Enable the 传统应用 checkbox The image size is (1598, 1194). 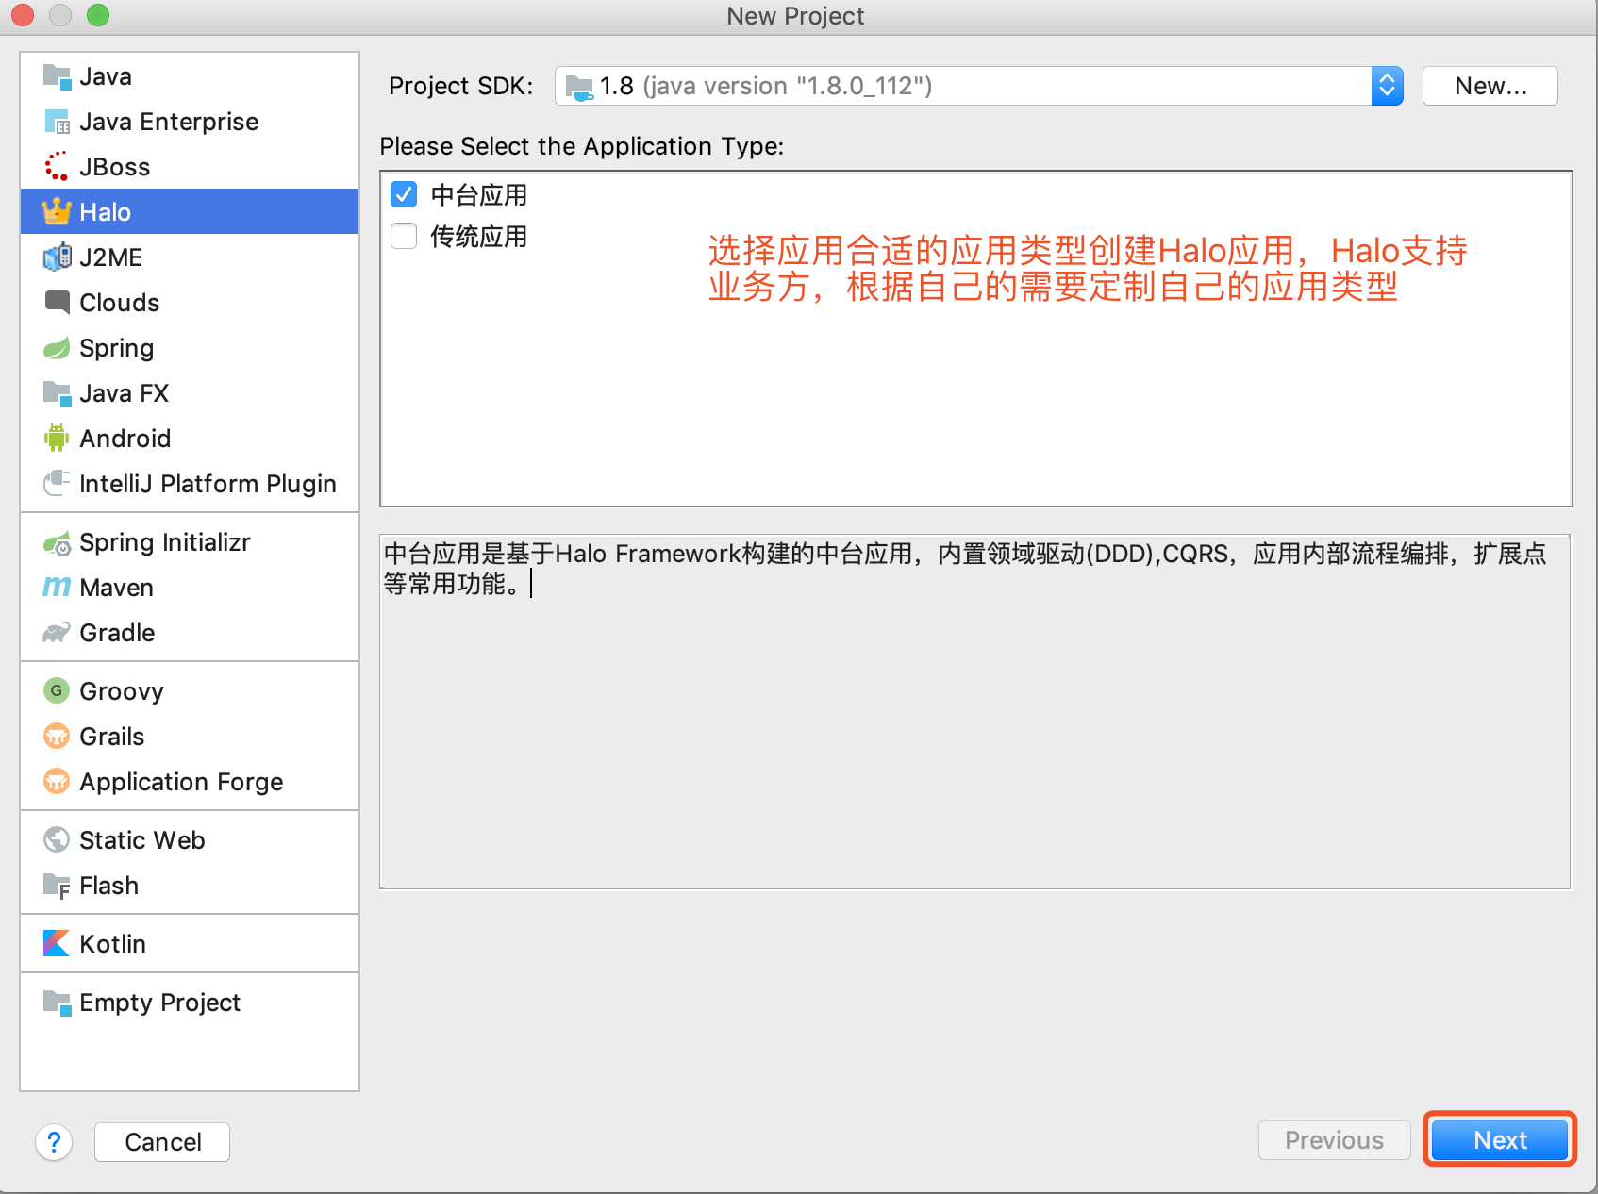pyautogui.click(x=404, y=236)
